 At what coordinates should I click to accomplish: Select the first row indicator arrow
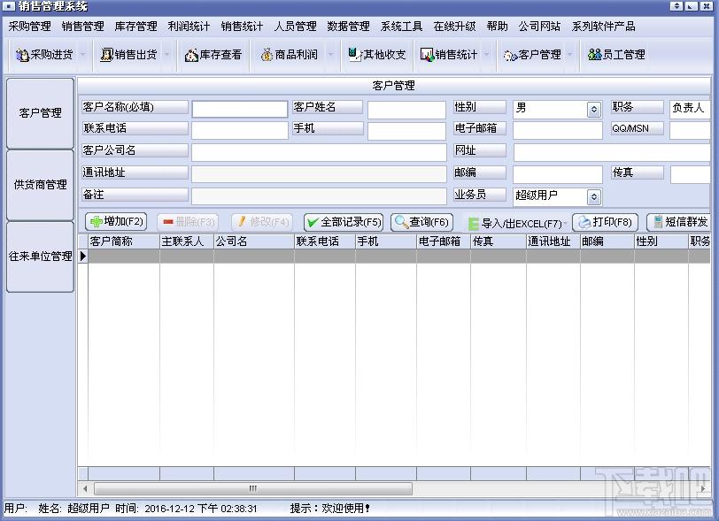pos(83,257)
